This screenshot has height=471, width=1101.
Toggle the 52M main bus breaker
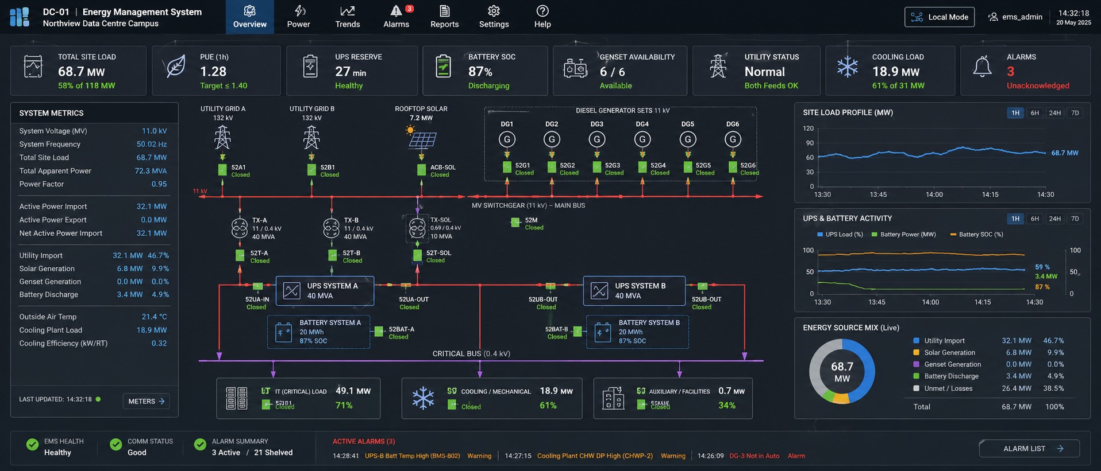[515, 223]
